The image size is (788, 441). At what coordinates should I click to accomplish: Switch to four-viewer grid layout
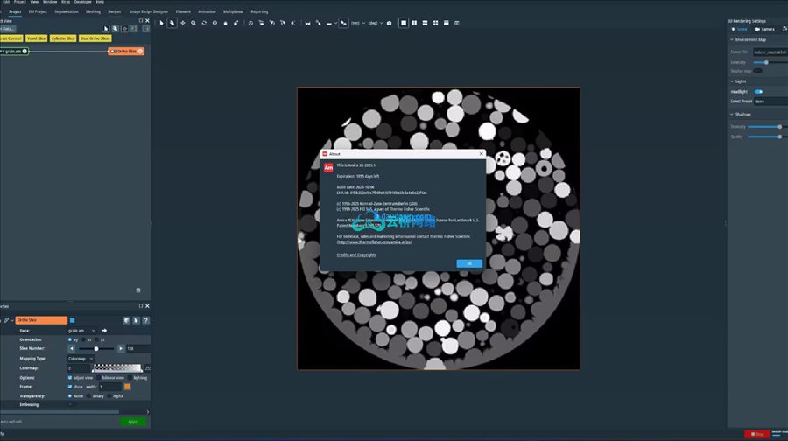[x=435, y=23]
